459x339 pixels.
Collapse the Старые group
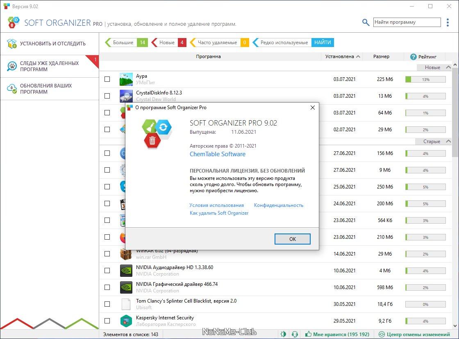pos(448,141)
